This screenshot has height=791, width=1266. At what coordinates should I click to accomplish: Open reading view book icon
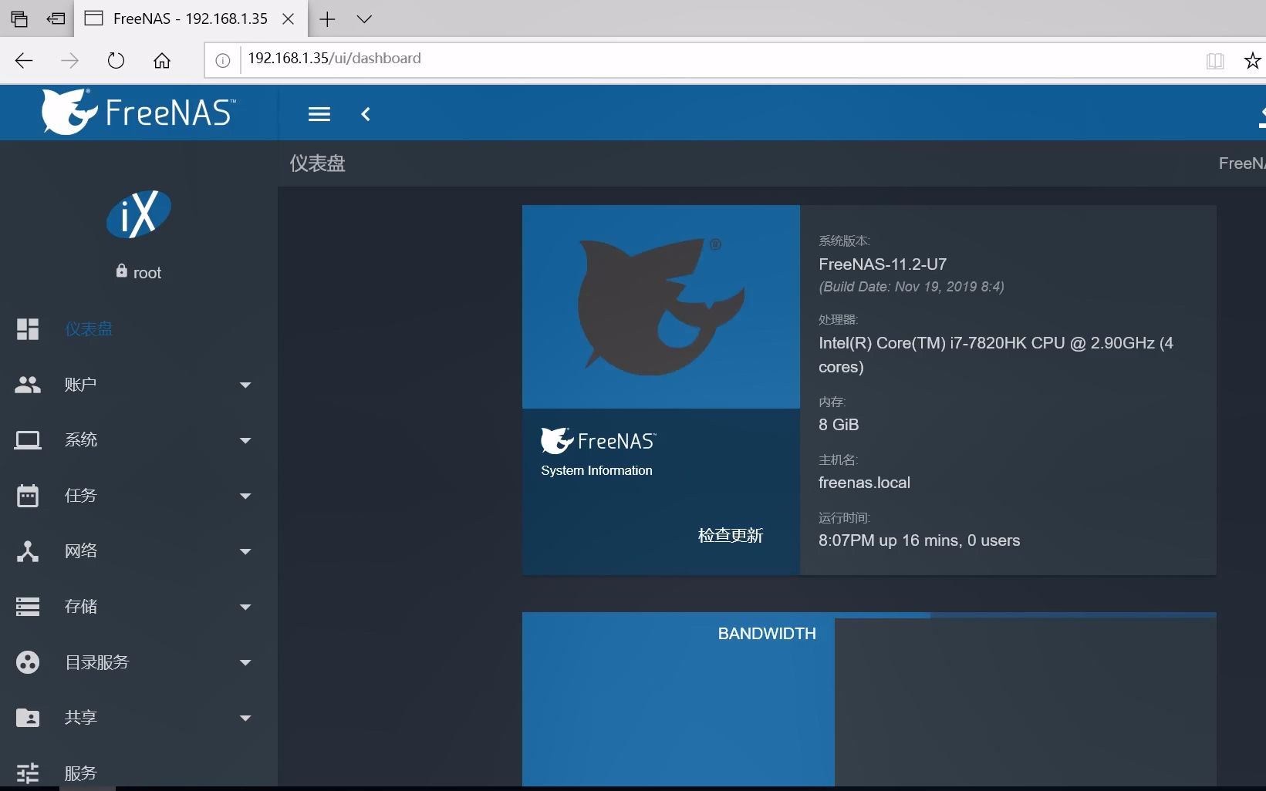coord(1215,60)
